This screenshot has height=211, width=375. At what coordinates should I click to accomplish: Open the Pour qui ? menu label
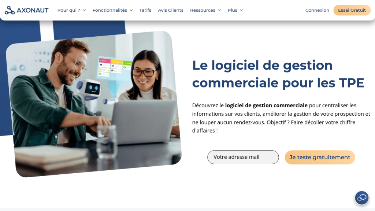pyautogui.click(x=68, y=10)
